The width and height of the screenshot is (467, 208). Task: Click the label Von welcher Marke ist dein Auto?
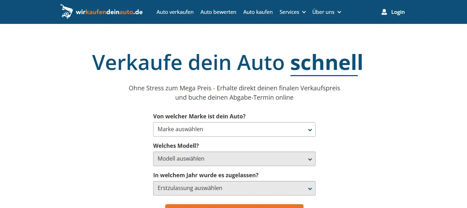coord(199,116)
